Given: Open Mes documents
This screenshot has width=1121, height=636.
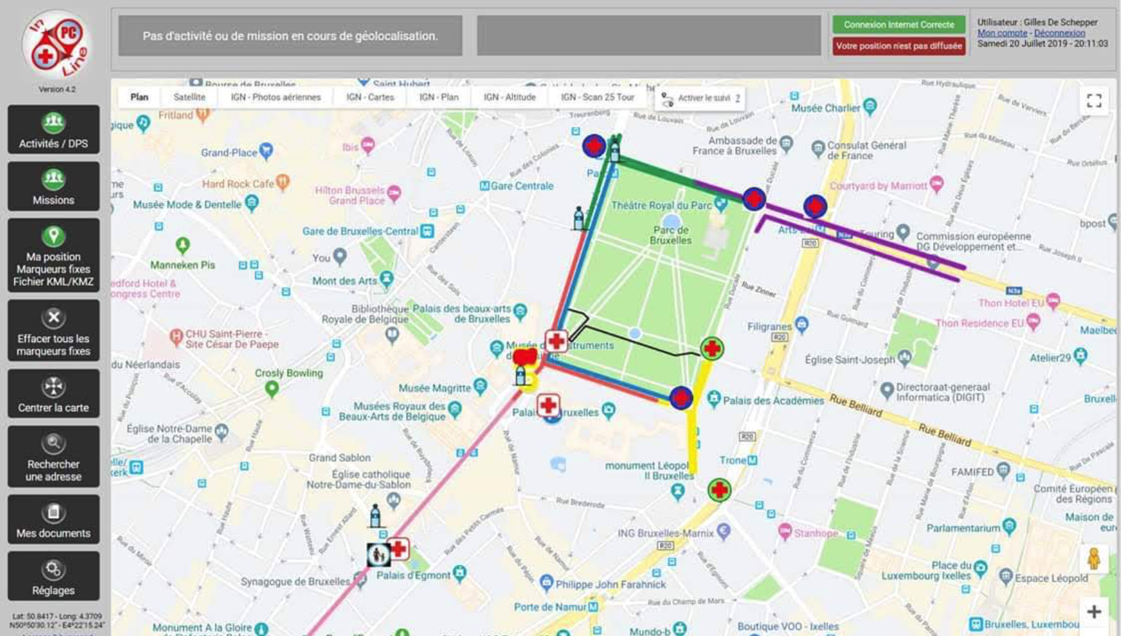Looking at the screenshot, I should [53, 519].
